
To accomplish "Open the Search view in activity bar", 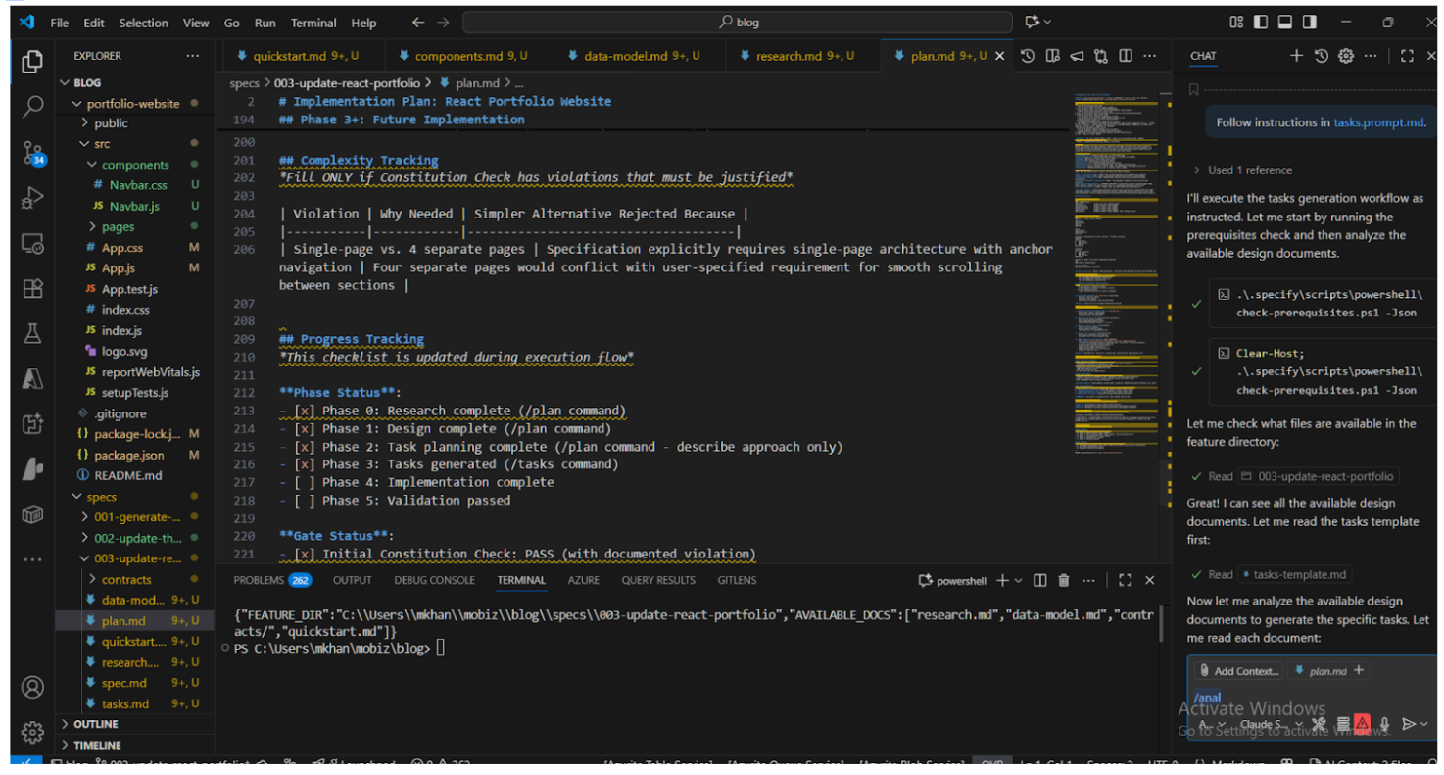I will click(x=32, y=106).
